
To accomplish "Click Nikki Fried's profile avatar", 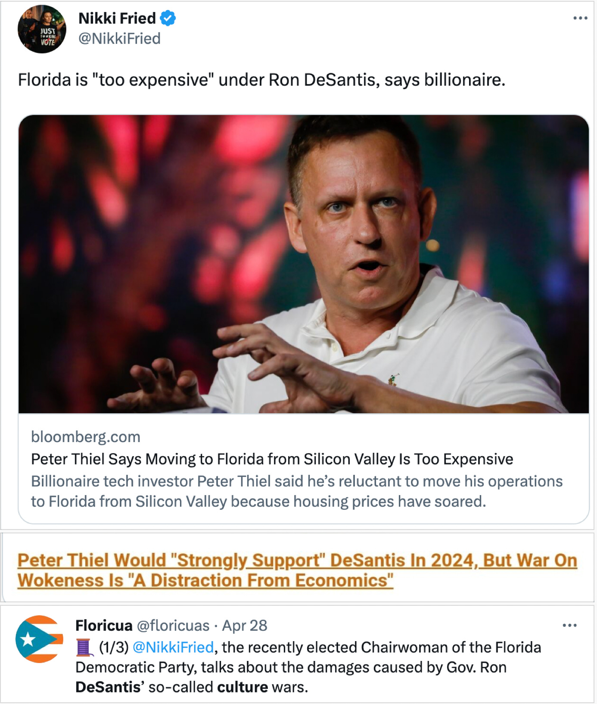I will click(42, 29).
